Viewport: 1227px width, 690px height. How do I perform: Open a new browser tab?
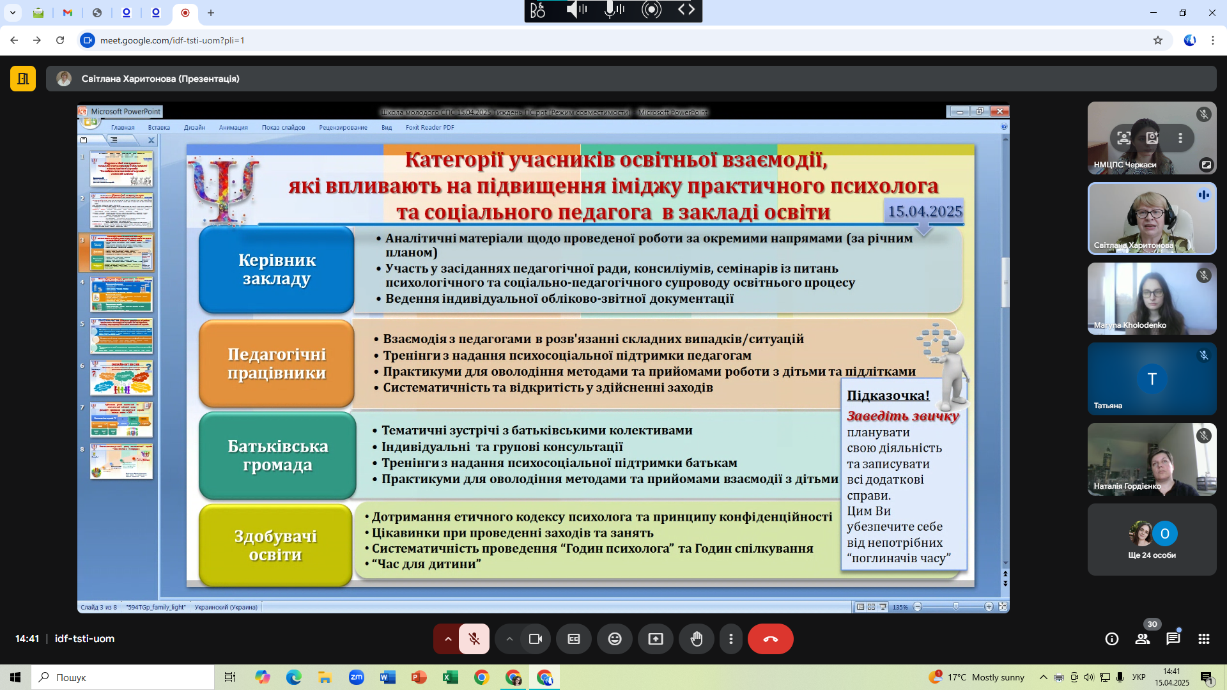click(211, 13)
